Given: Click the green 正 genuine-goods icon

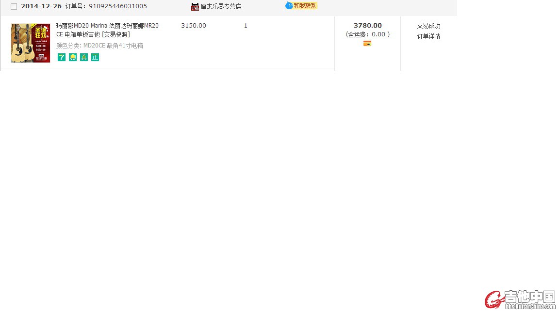Looking at the screenshot, I should tap(95, 57).
